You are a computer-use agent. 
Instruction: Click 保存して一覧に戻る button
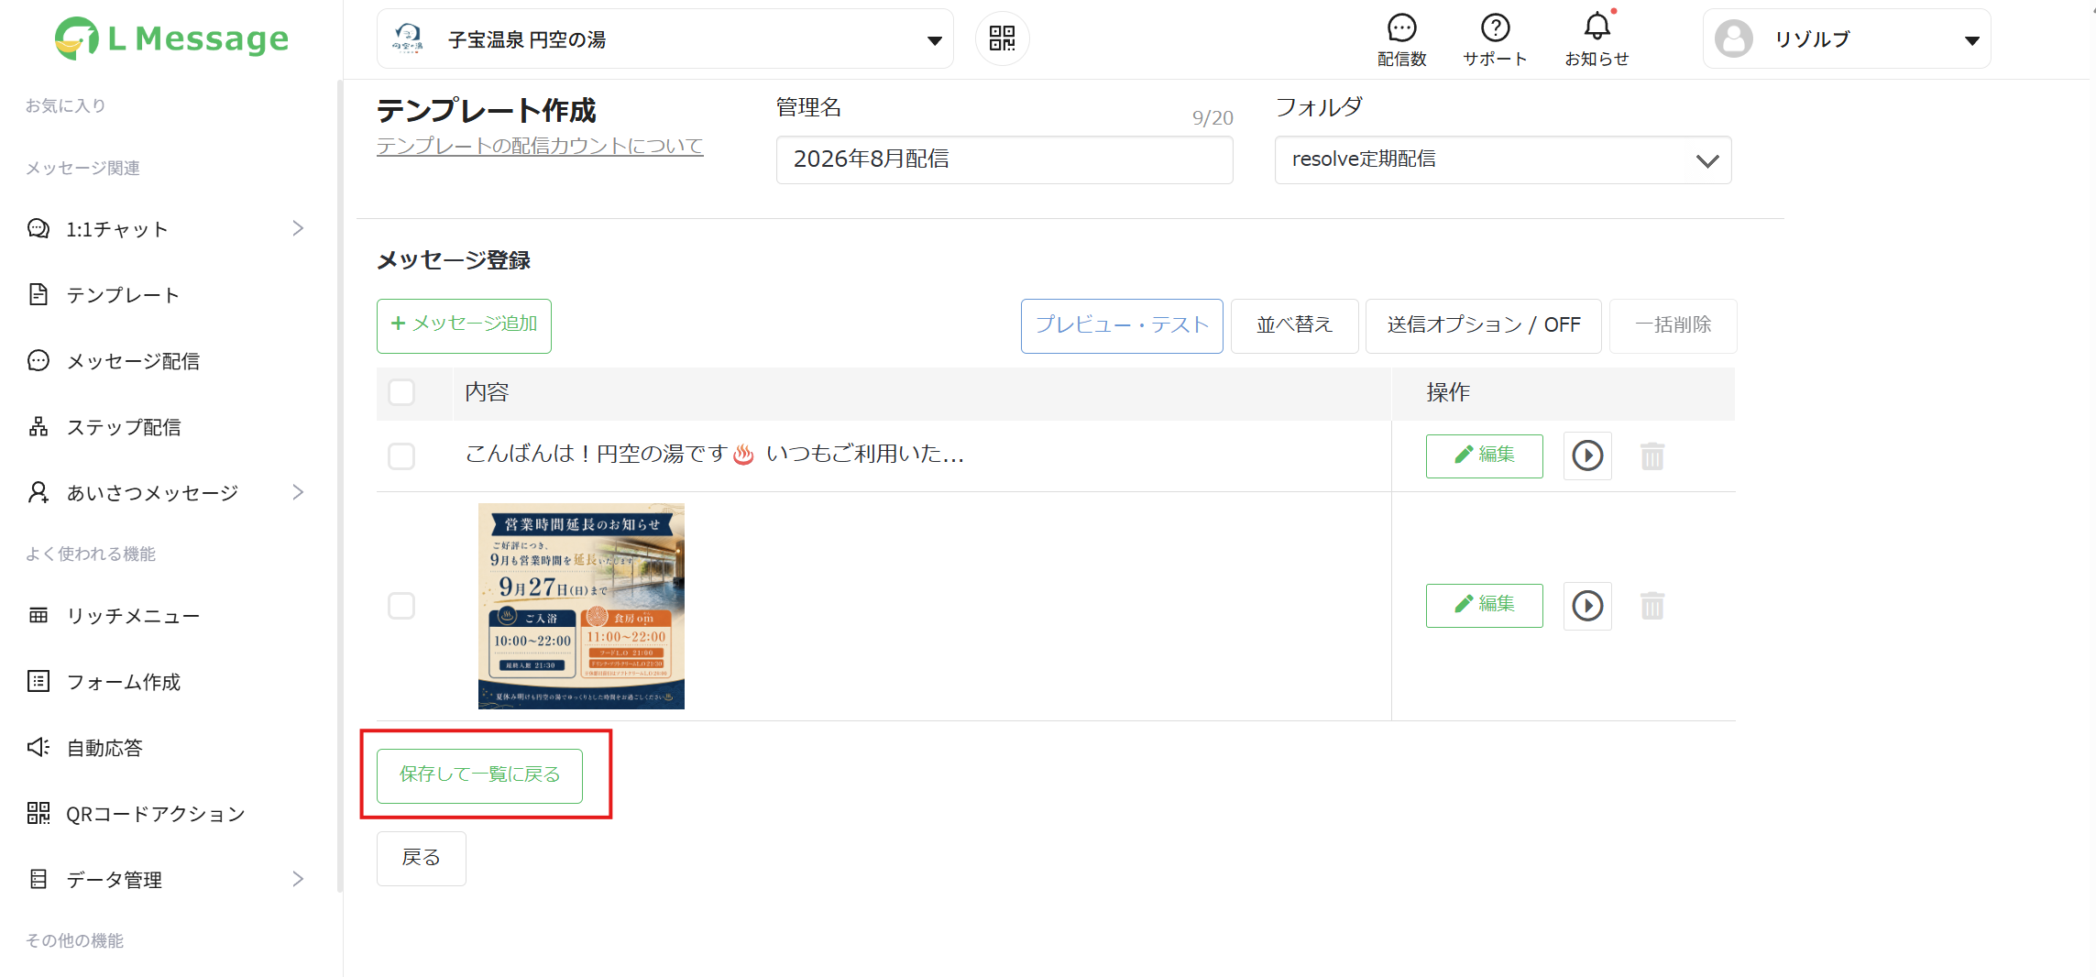tap(479, 775)
